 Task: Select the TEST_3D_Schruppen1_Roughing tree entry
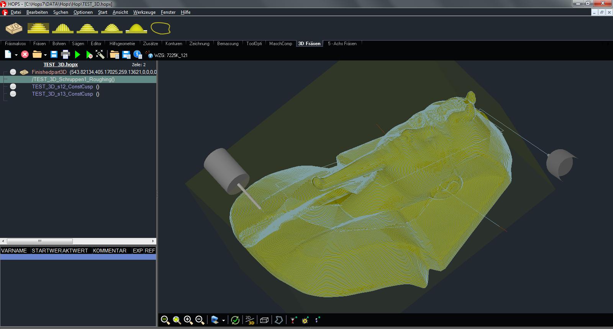click(x=73, y=80)
